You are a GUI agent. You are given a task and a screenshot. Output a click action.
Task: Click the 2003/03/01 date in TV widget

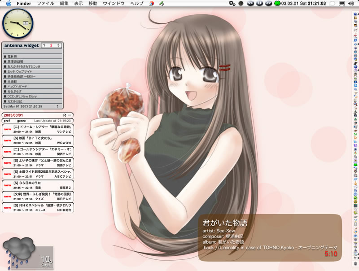[13, 115]
